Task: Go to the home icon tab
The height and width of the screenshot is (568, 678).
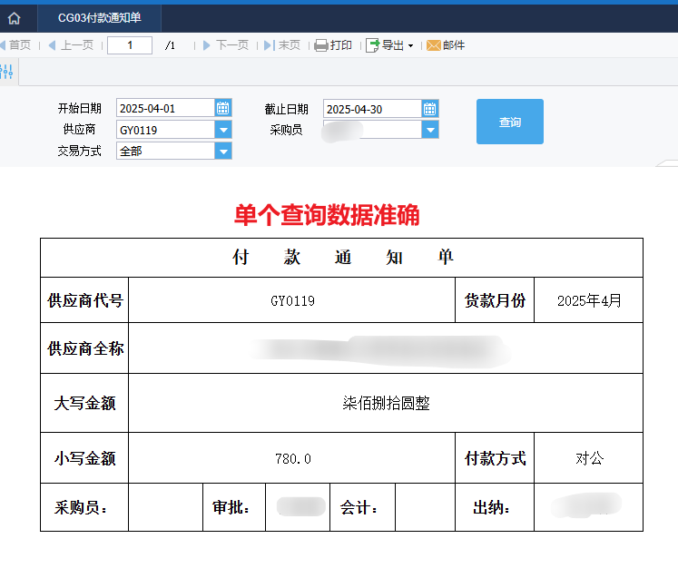Action: coord(15,18)
